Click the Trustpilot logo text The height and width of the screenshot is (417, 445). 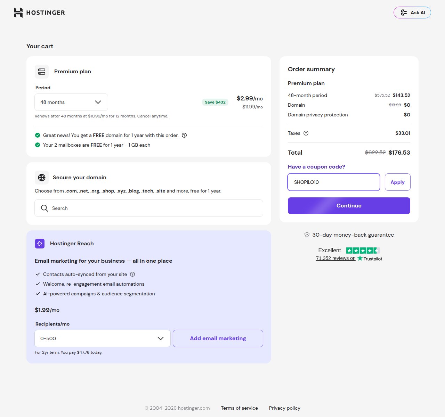point(370,259)
